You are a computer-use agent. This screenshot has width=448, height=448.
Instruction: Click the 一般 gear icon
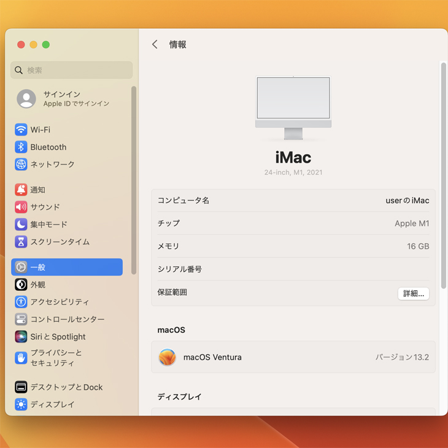click(21, 267)
